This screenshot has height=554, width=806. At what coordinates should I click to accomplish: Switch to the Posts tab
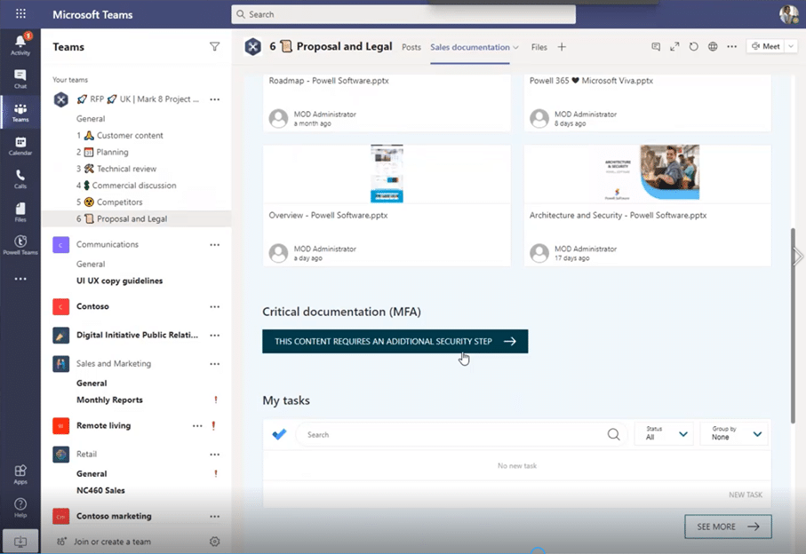pos(411,47)
